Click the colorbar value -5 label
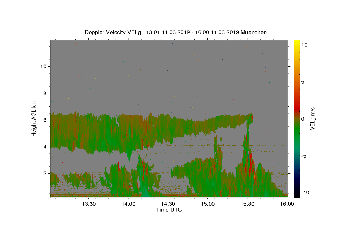The height and width of the screenshot is (237, 356). point(303,156)
